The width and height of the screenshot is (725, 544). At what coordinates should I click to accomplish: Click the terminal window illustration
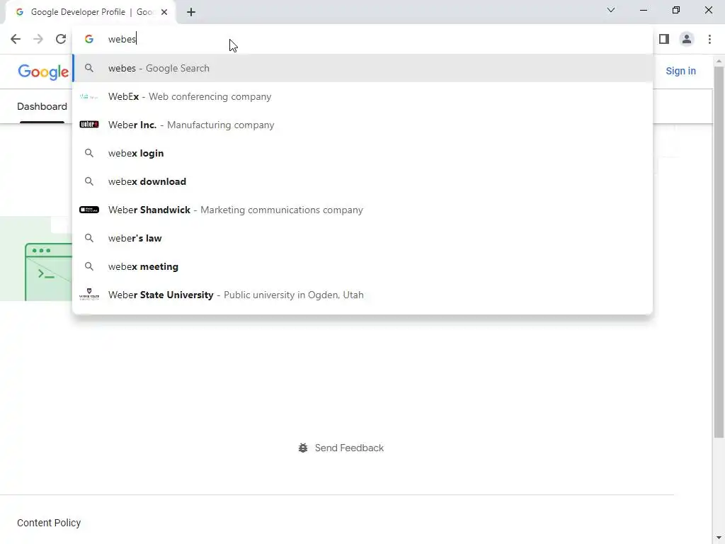[x=49, y=272]
